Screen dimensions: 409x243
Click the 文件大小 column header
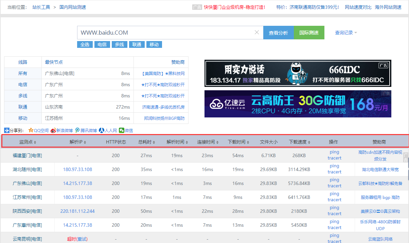tap(269, 142)
